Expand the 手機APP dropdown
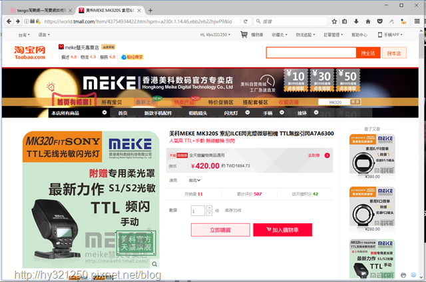Image resolution: width=426 pixels, height=282 pixels. point(390,35)
